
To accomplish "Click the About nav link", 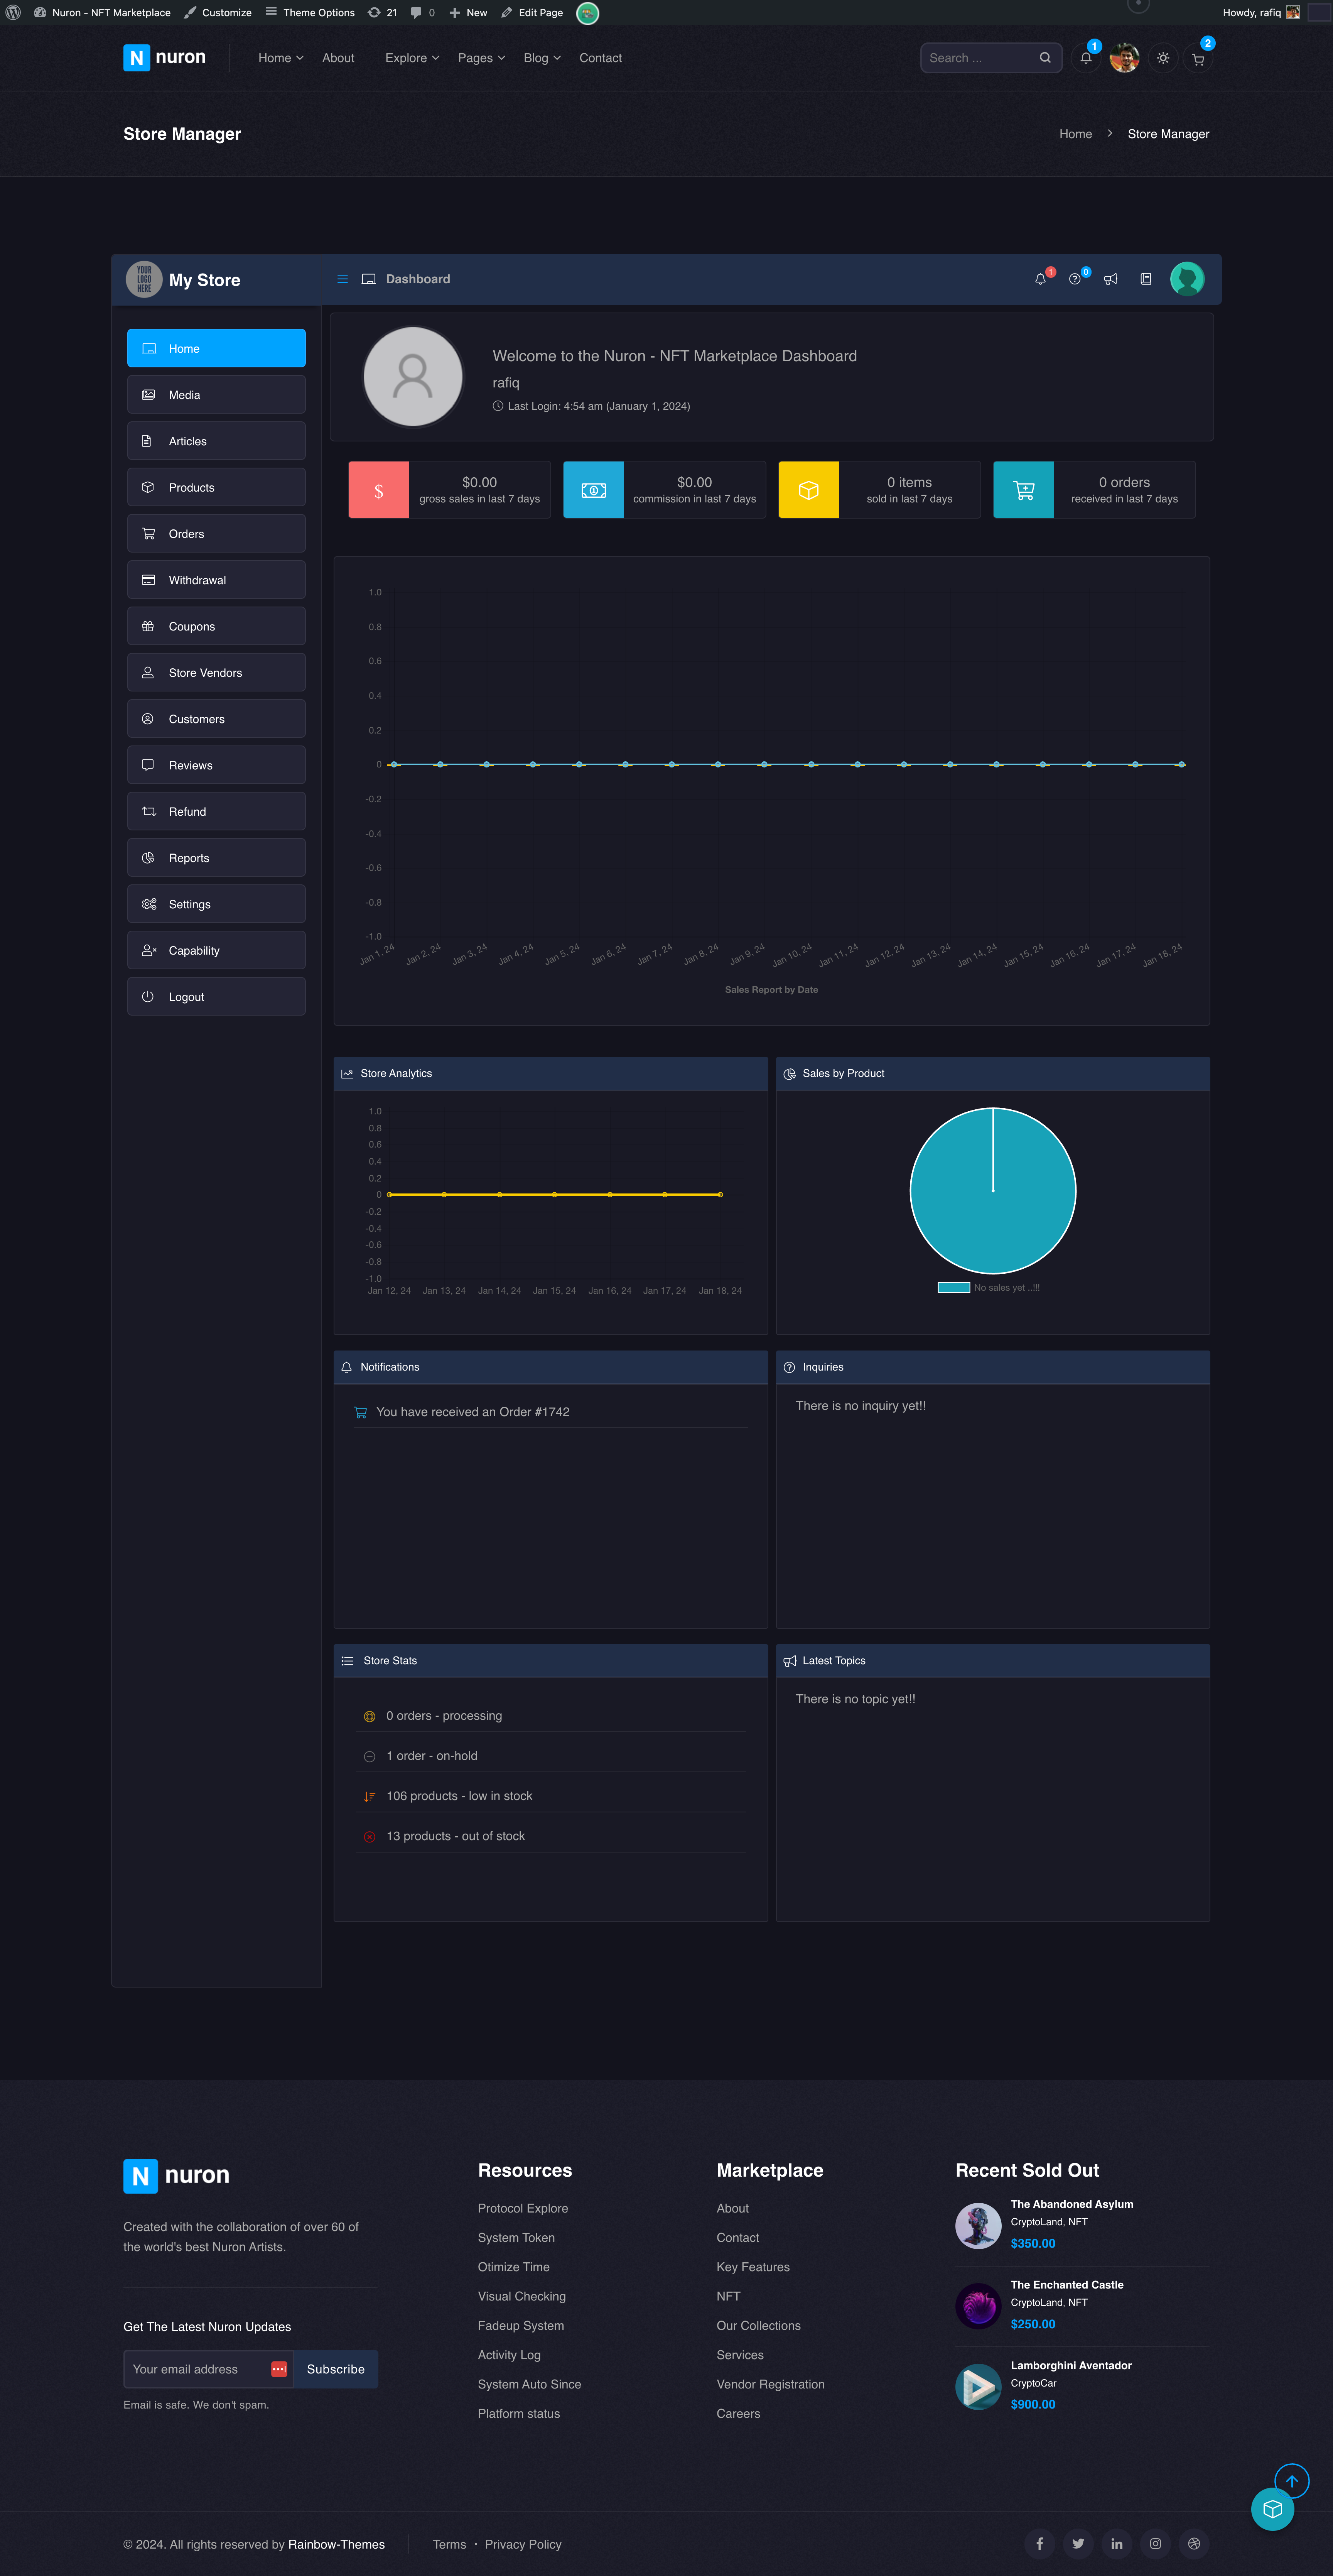I will click(338, 58).
